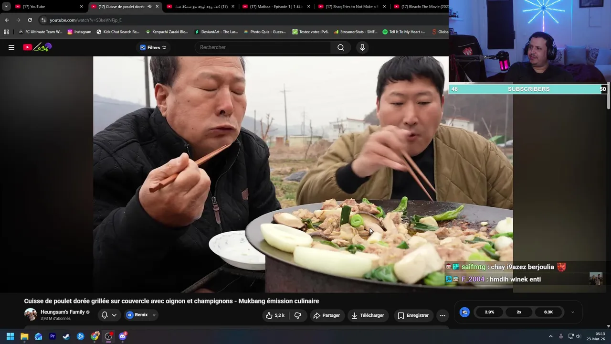Screen dimensions: 611x344
Task: Go back with browser back arrow
Action: pos(7,20)
